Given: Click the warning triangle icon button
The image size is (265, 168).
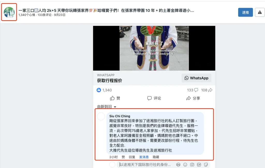Looking at the screenshot, I should [260, 12].
